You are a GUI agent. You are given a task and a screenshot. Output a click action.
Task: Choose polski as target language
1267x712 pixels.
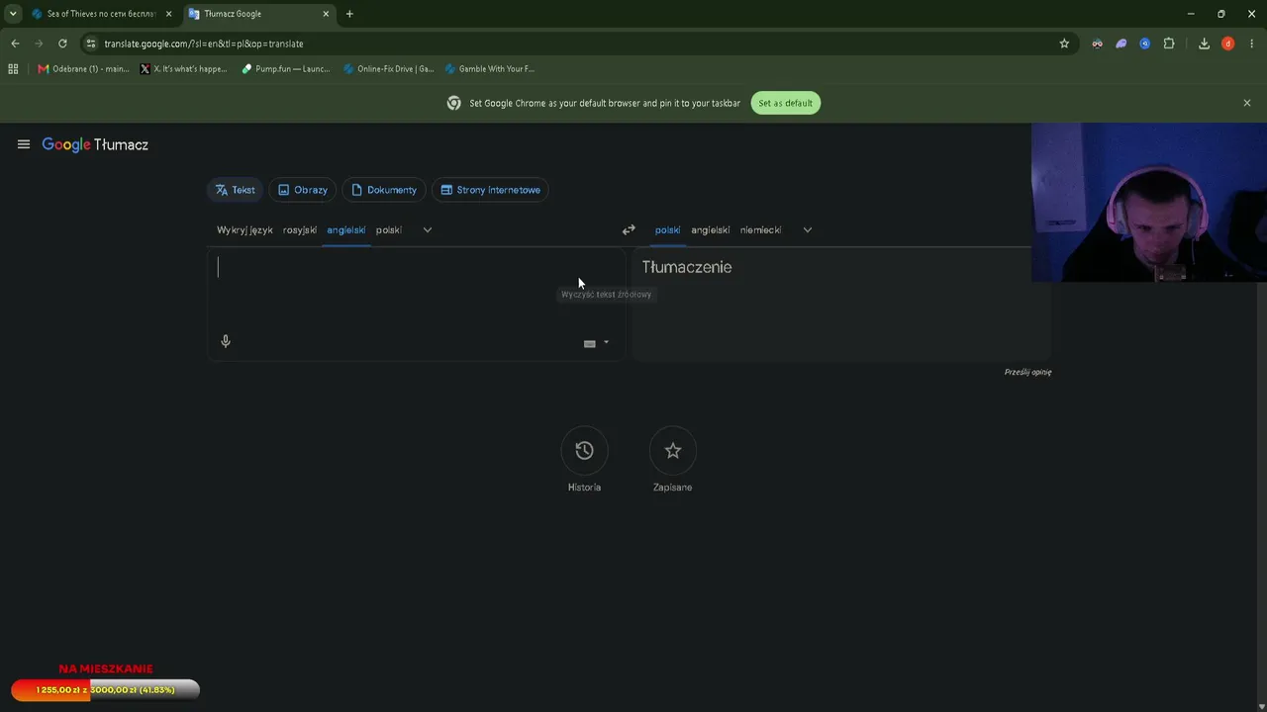pyautogui.click(x=667, y=229)
